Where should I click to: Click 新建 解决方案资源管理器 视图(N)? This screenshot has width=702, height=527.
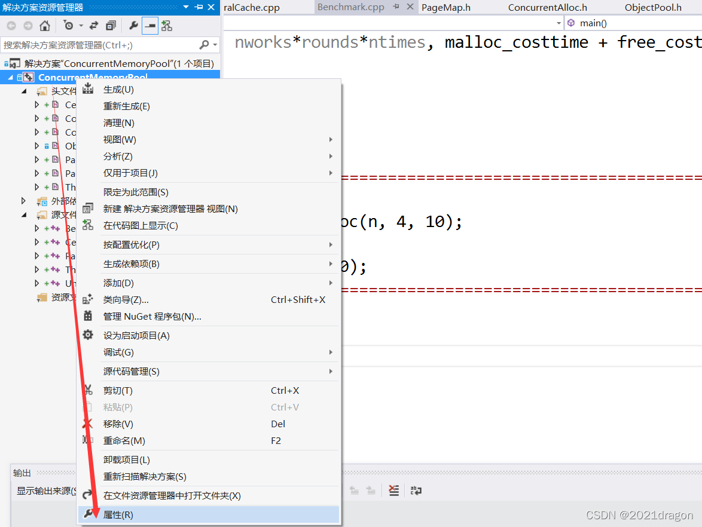[209, 209]
